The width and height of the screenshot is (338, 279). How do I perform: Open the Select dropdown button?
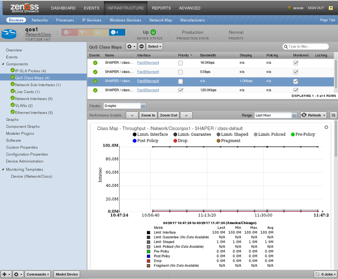154,46
